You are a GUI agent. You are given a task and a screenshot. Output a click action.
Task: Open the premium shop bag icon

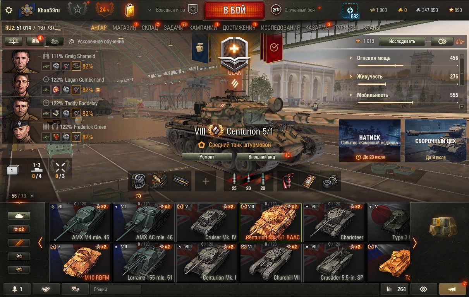coord(130,10)
